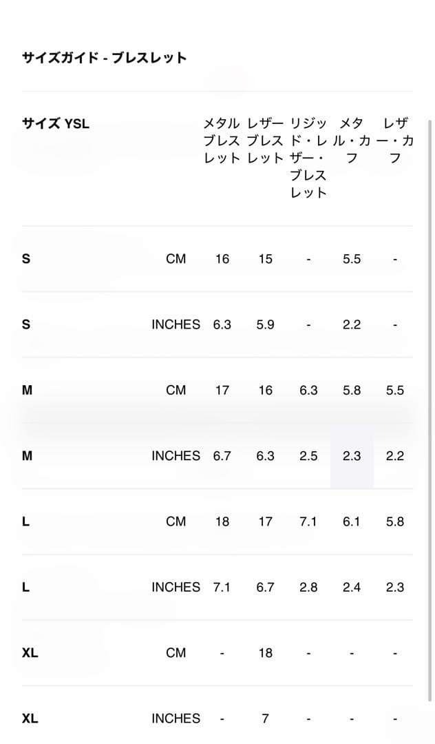The image size is (435, 744).
Task: Click the サイズ YSL header label
Action: [56, 124]
